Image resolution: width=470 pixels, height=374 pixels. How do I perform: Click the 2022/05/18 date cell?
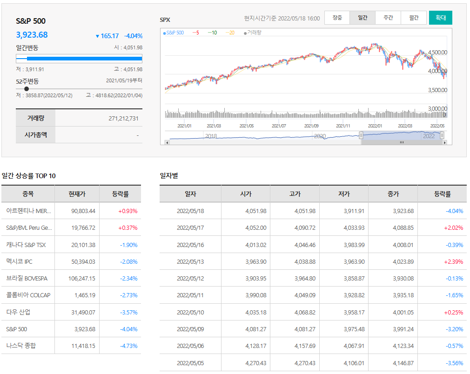pos(190,211)
